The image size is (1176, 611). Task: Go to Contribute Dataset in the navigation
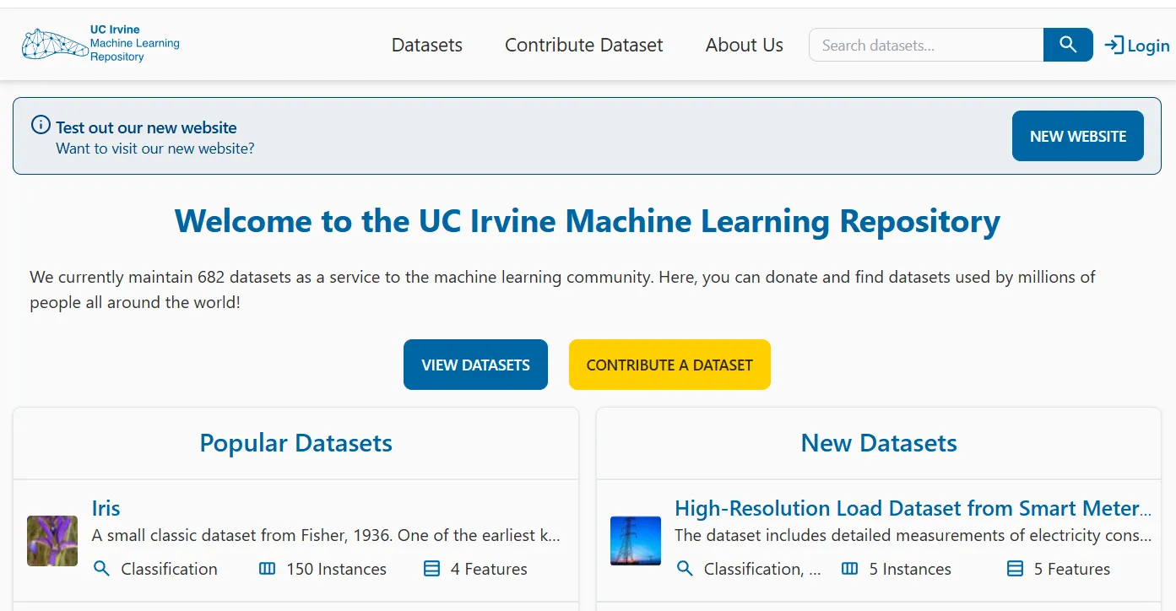[584, 46]
